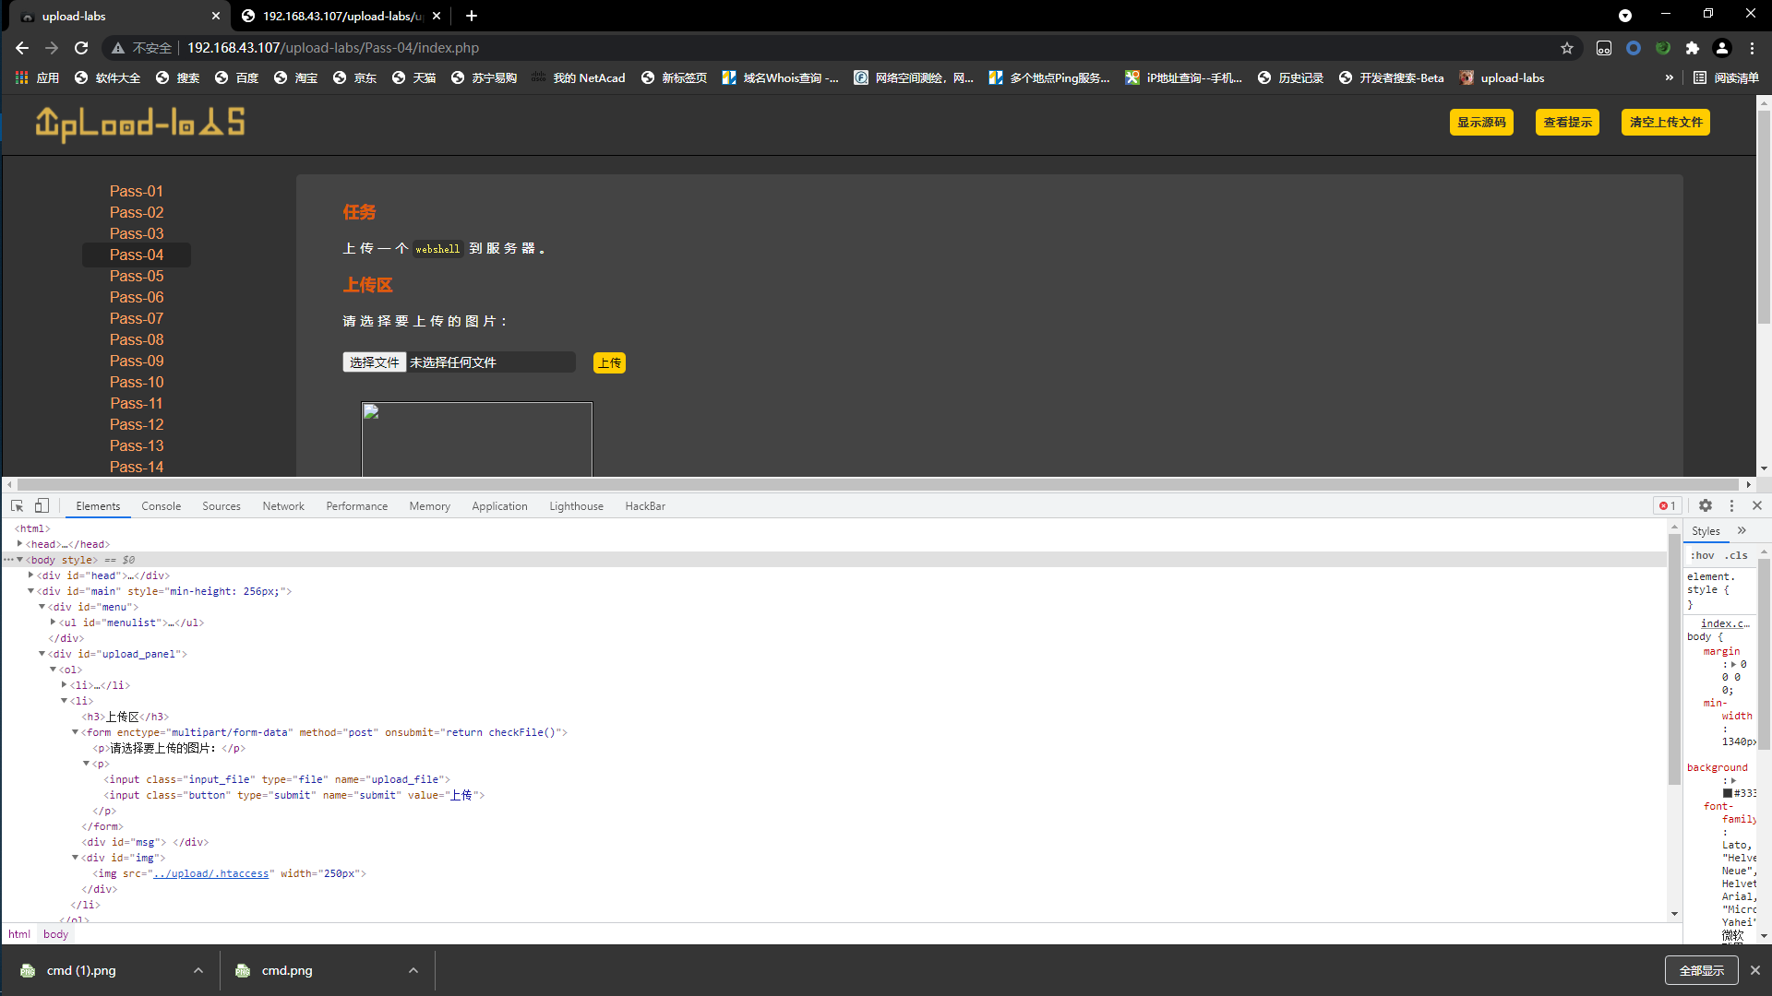Open Pass-05 link in sidebar
This screenshot has height=996, width=1772.
[137, 276]
